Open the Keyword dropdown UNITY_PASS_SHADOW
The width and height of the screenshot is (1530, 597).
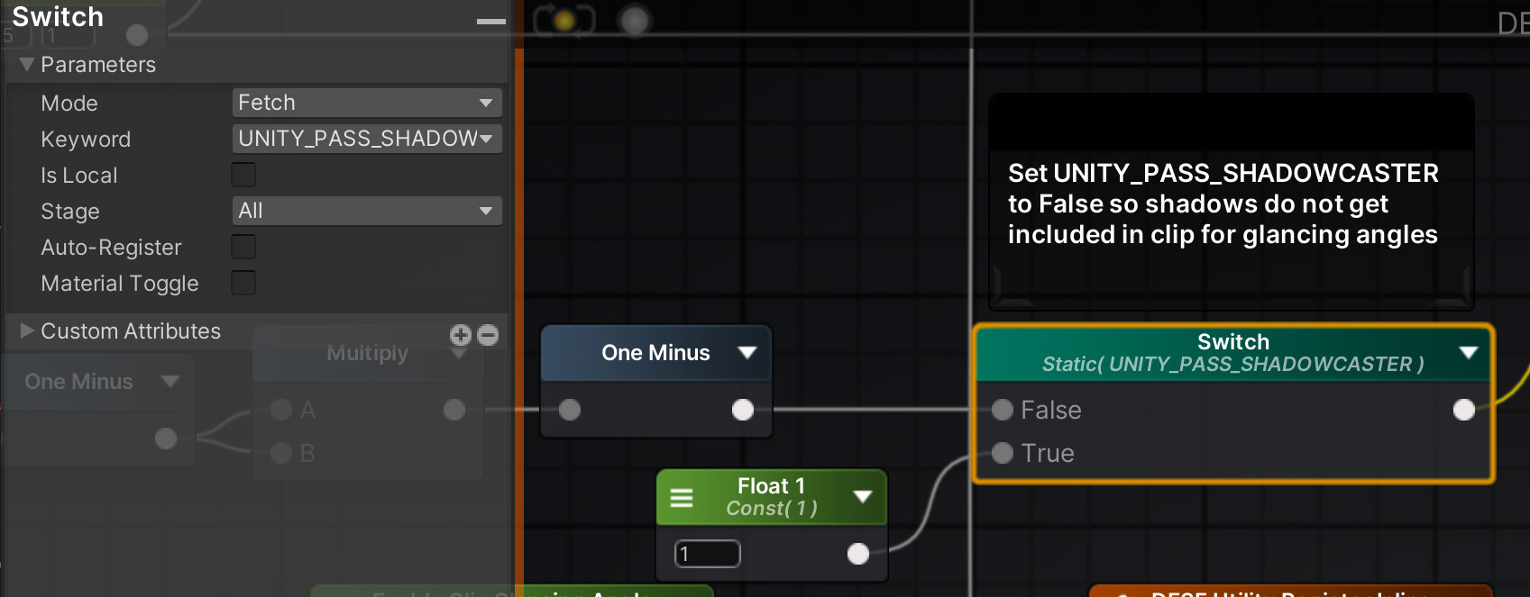pyautogui.click(x=367, y=139)
